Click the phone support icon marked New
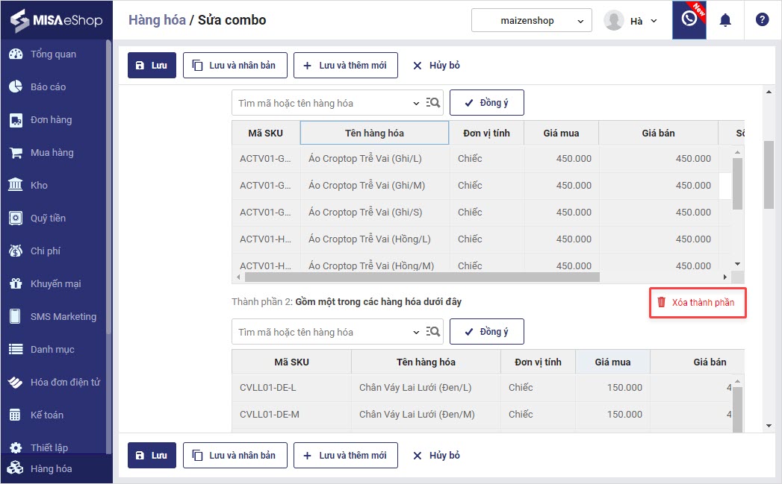 [689, 20]
